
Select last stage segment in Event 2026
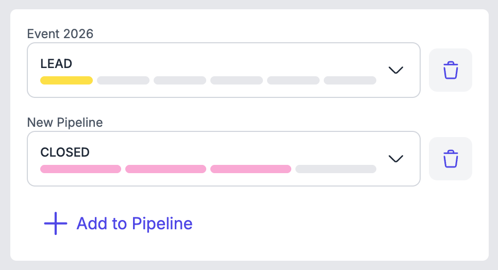[350, 80]
